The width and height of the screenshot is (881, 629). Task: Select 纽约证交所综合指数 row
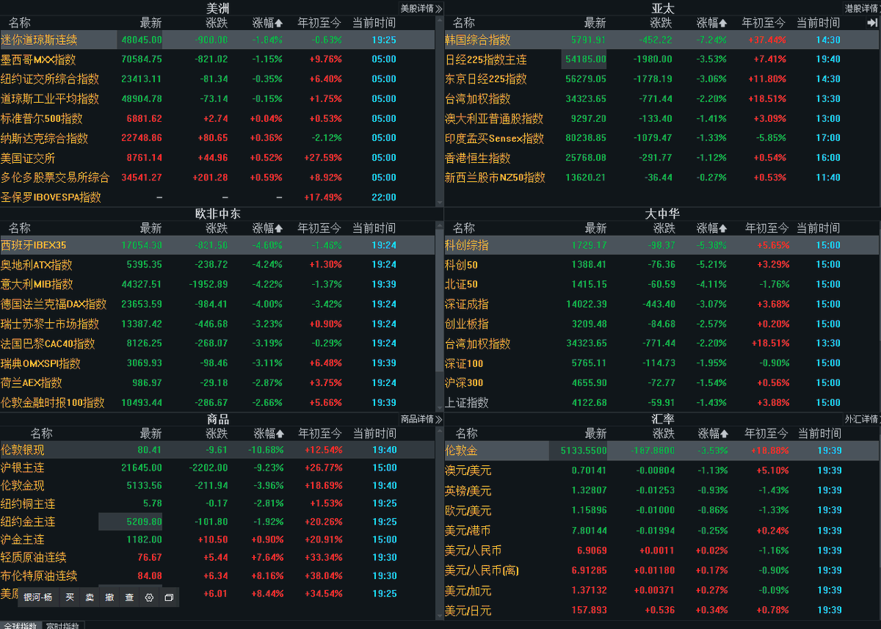coord(217,79)
